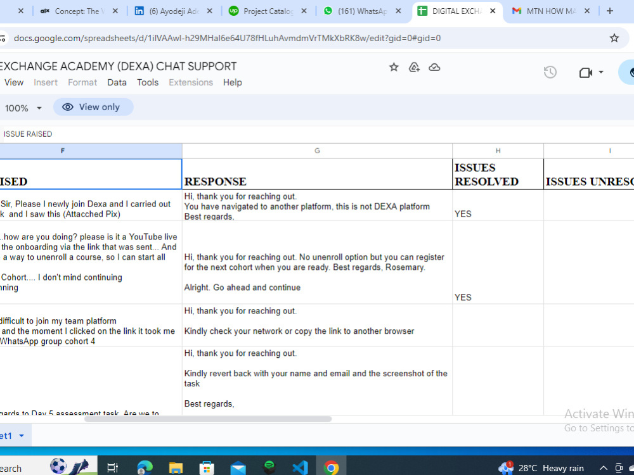Screen dimensions: 634x475
Task: Open the Meet camera dropdown arrow
Action: coord(601,72)
